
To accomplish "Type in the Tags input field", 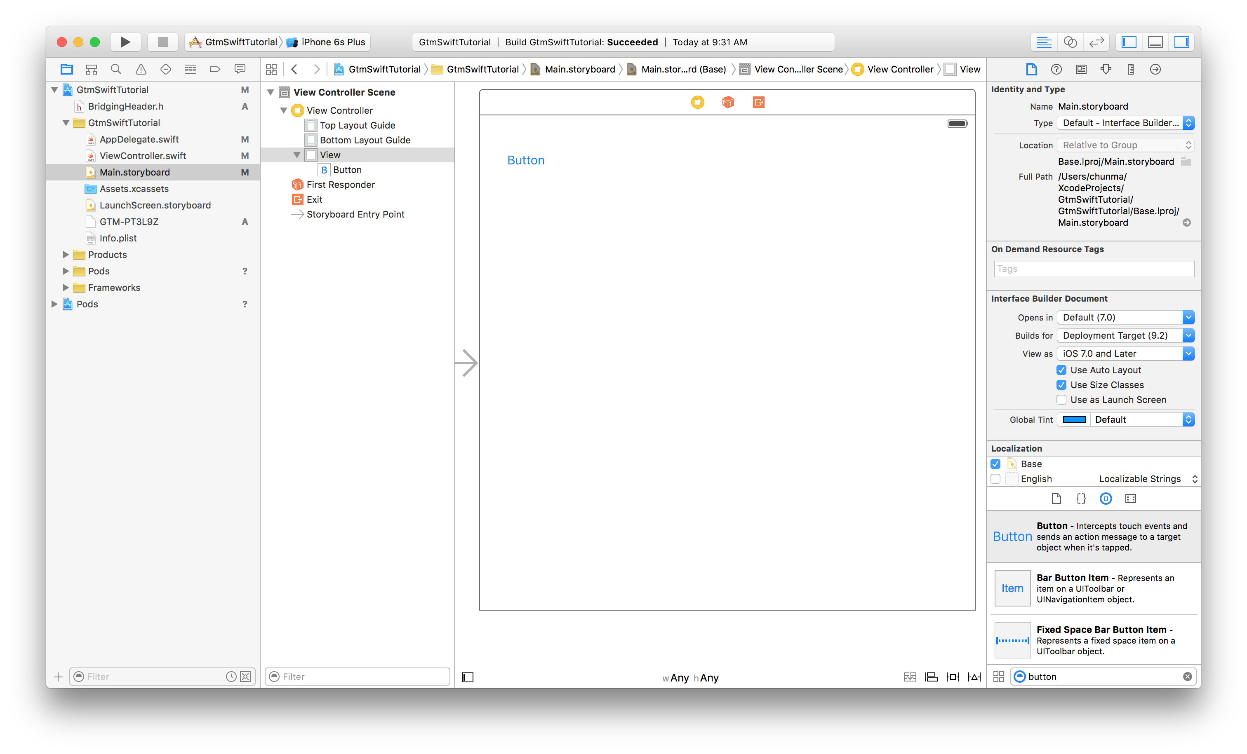I will [1091, 268].
